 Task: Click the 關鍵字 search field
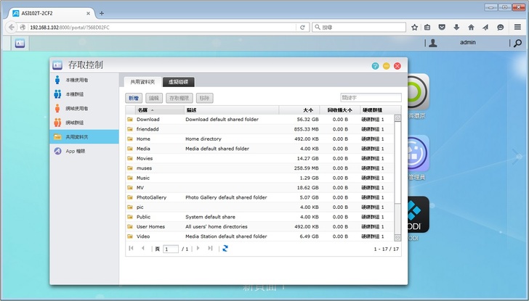[x=370, y=97]
